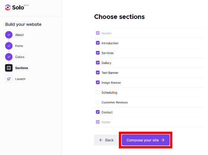Image resolution: width=208 pixels, height=155 pixels.
Task: Click the Colors step checkmark circle
Action: coord(9,57)
